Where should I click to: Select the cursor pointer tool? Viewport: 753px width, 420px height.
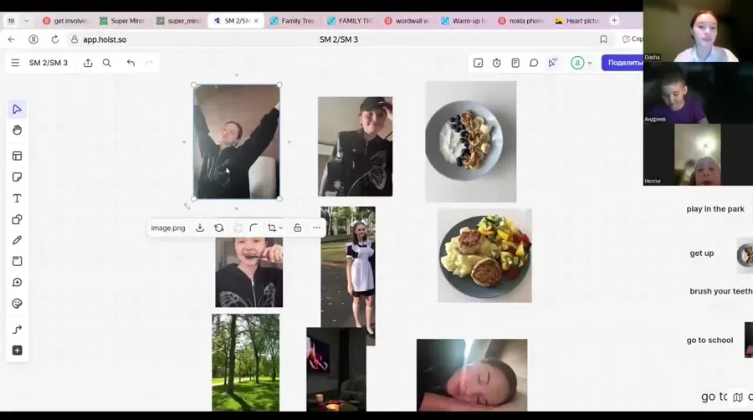[17, 110]
